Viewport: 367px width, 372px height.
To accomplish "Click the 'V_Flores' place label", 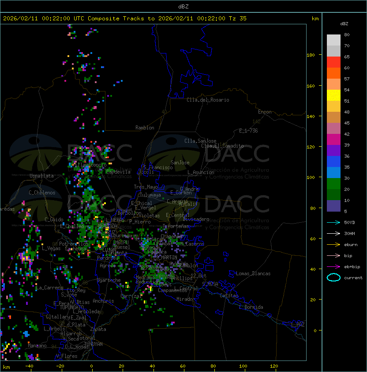I will pos(67,356).
